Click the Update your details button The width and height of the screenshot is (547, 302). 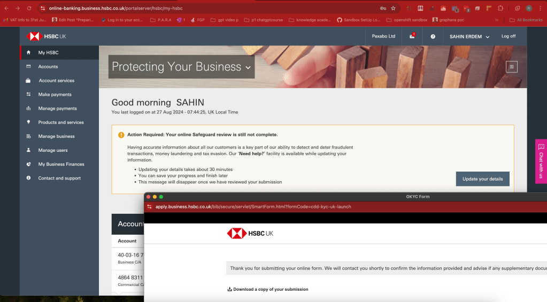click(482, 179)
